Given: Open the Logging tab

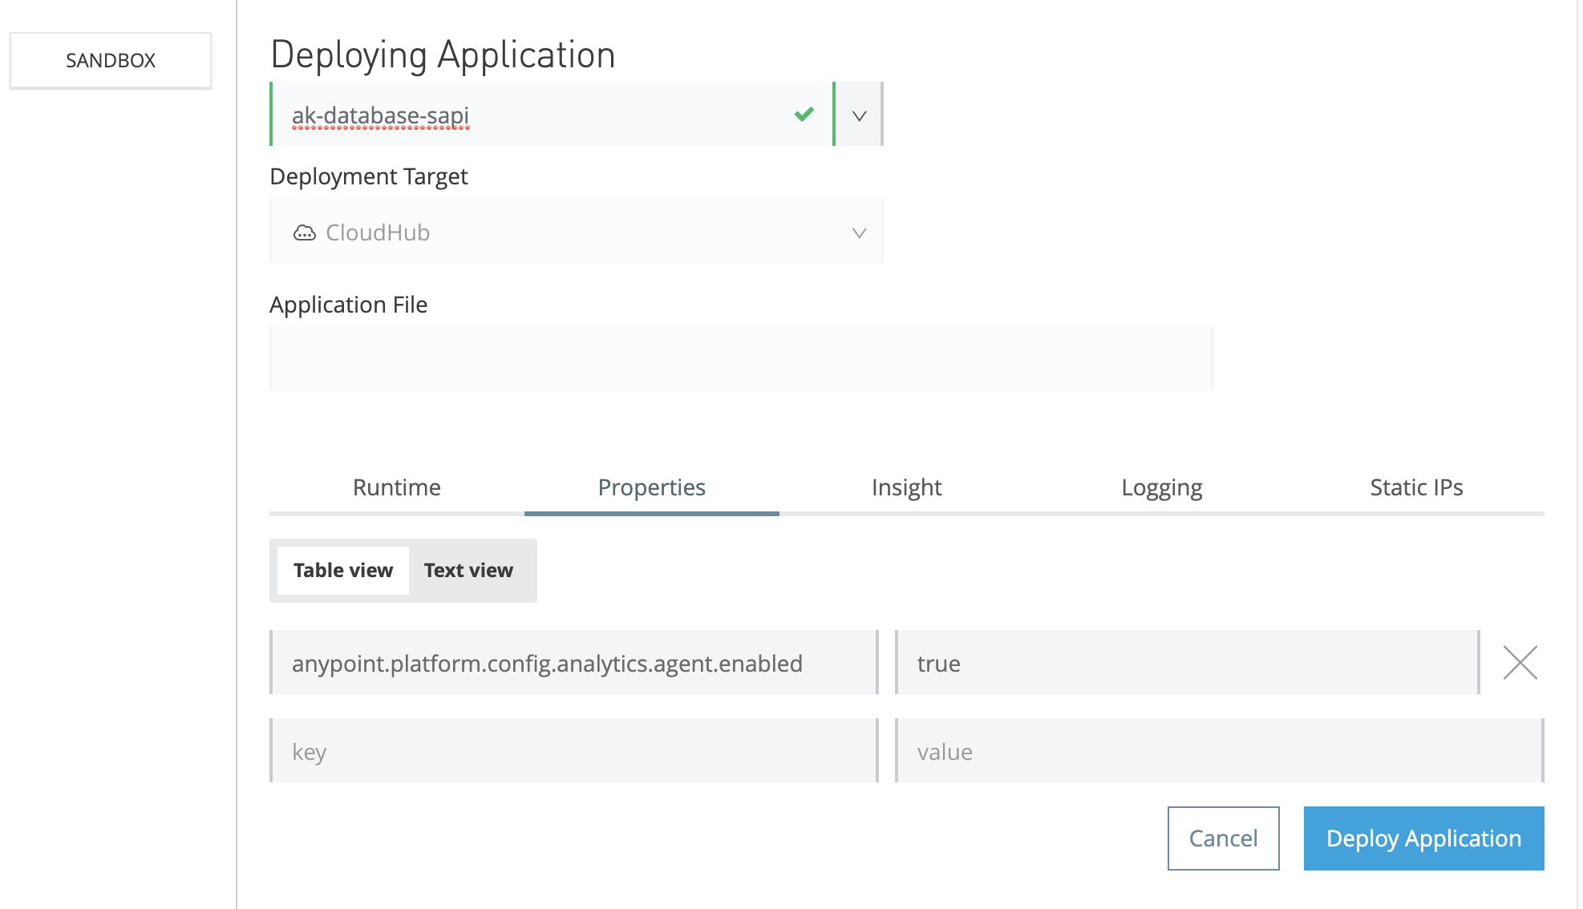Looking at the screenshot, I should (x=1161, y=487).
